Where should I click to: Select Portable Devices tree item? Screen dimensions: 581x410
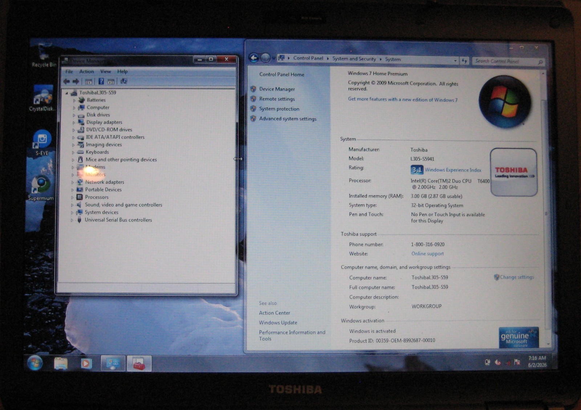(x=103, y=190)
